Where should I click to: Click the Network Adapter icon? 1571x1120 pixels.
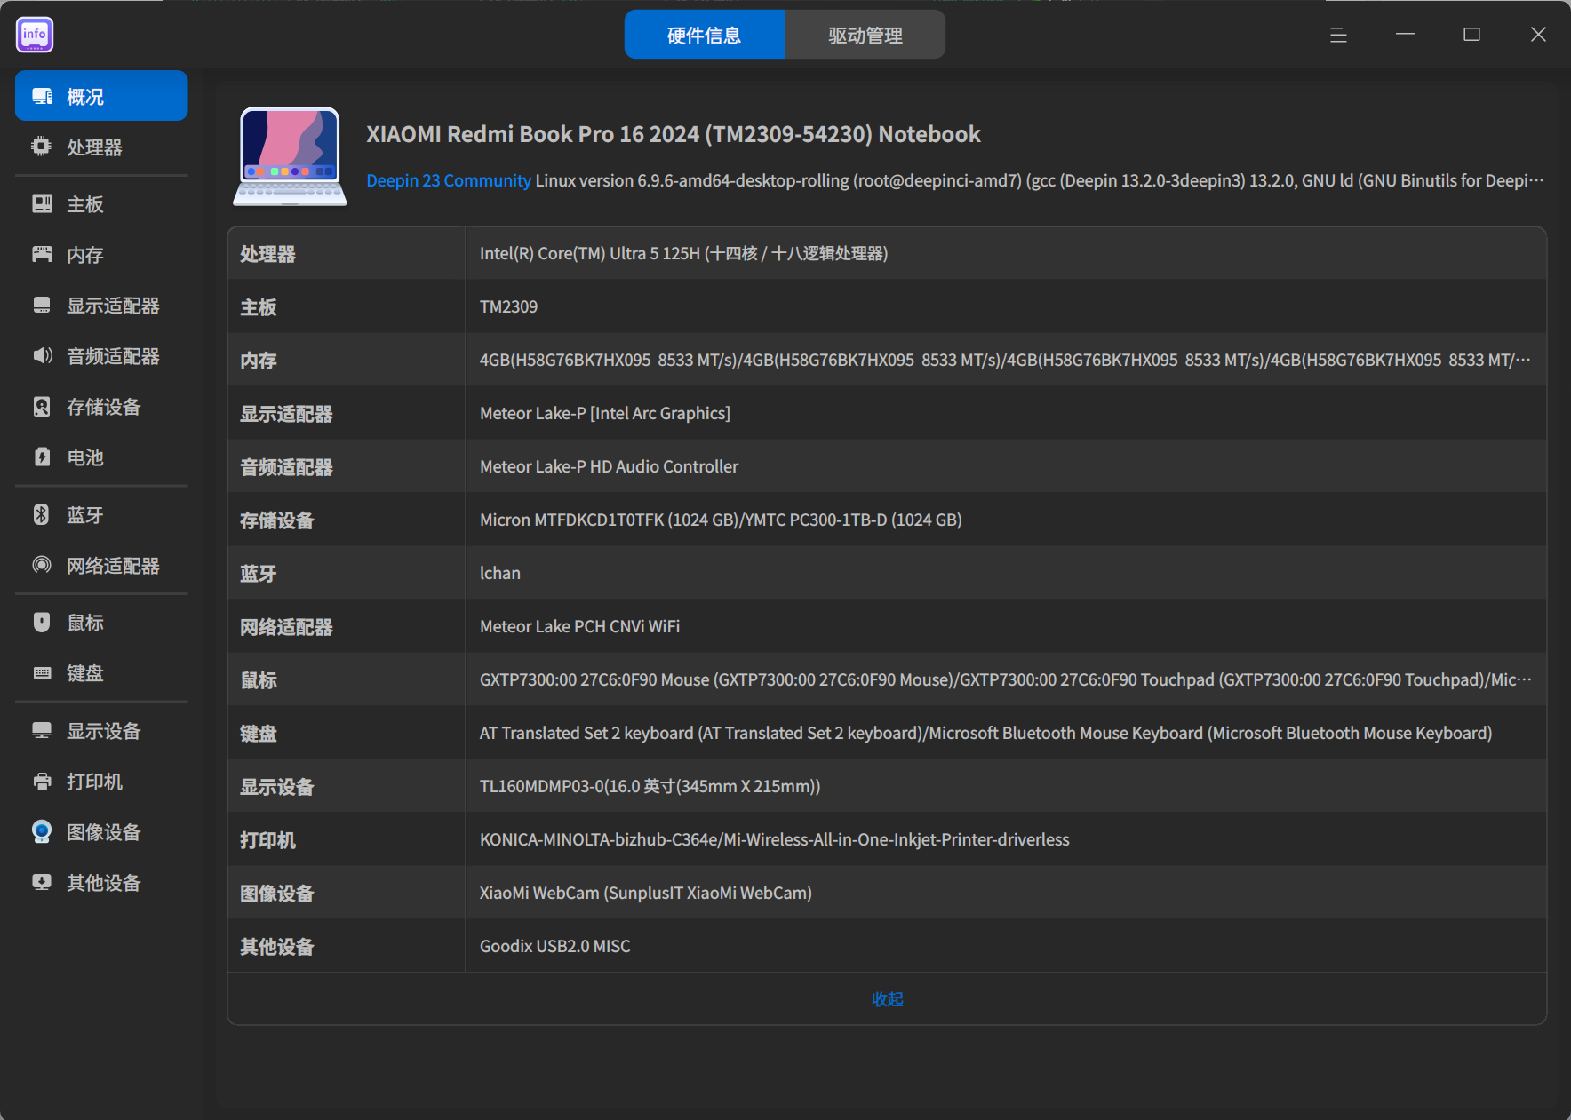tap(42, 565)
